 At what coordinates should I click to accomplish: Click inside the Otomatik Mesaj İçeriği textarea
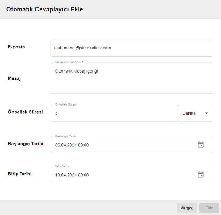coord(131,78)
